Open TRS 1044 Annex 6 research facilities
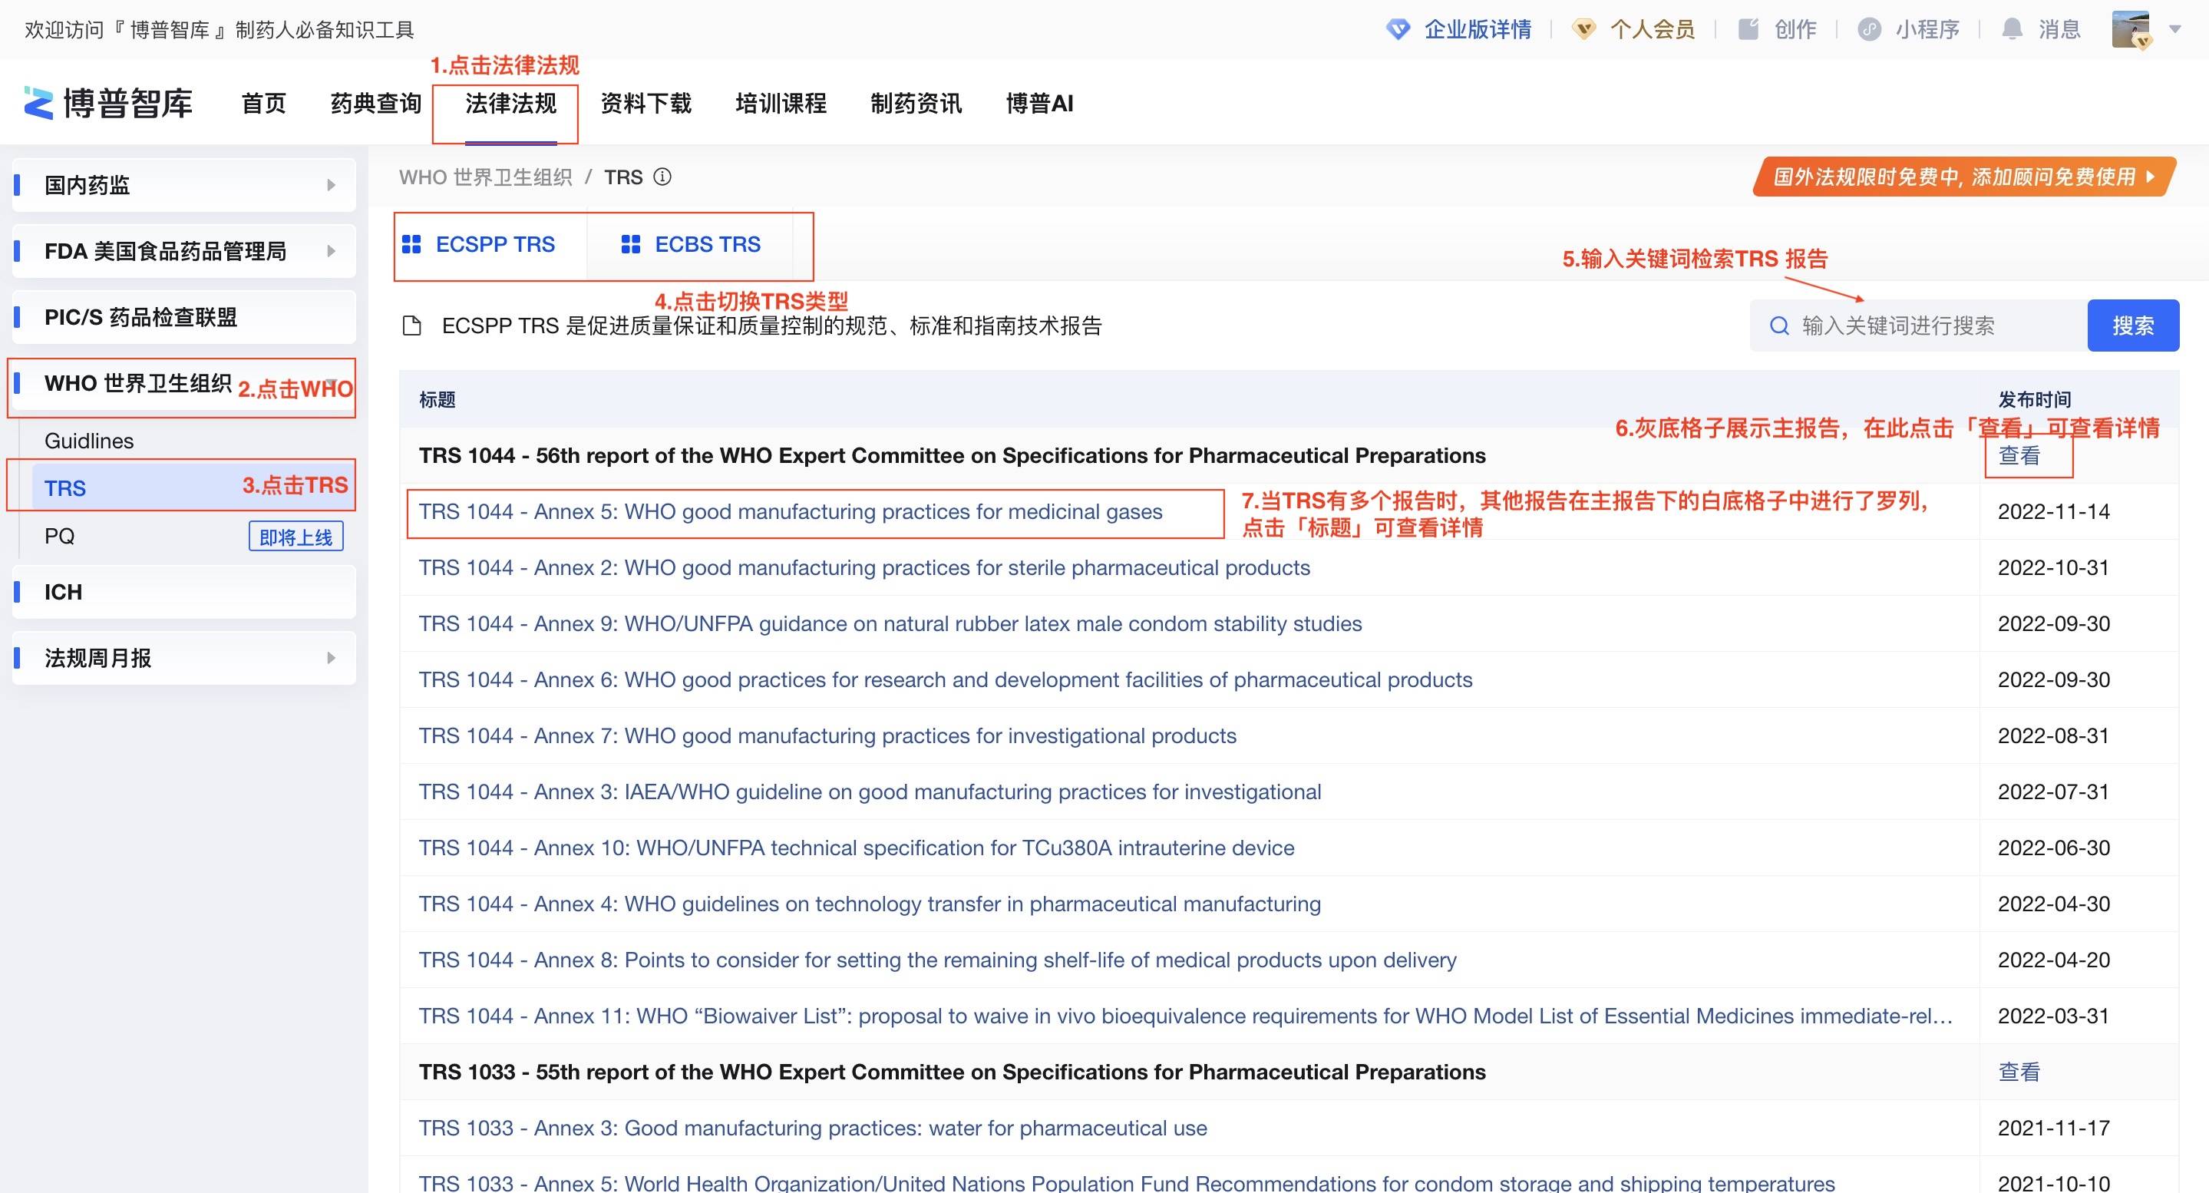 [x=945, y=680]
